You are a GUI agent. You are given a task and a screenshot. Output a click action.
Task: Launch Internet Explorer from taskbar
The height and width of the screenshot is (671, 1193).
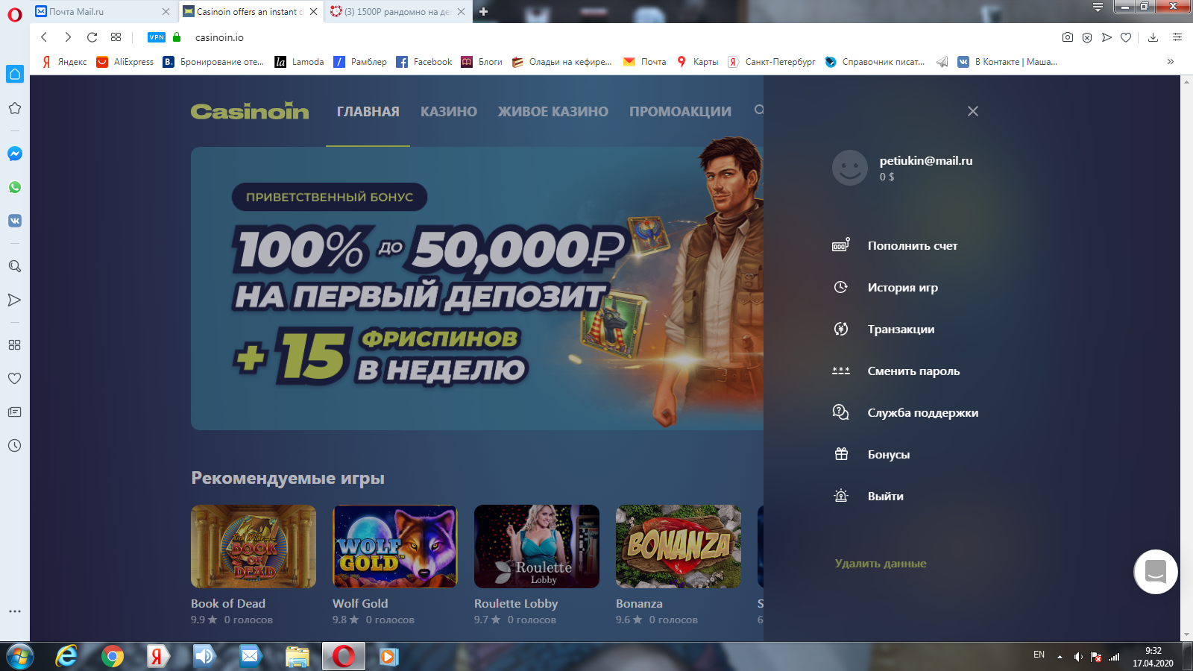pos(67,656)
